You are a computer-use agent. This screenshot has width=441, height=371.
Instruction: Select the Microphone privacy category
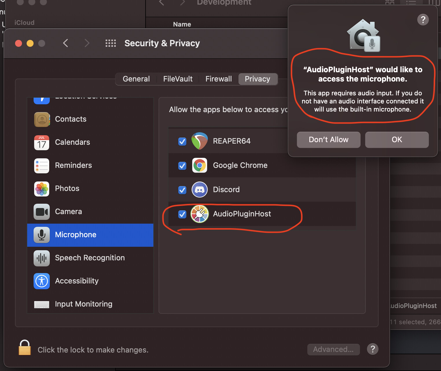90,235
